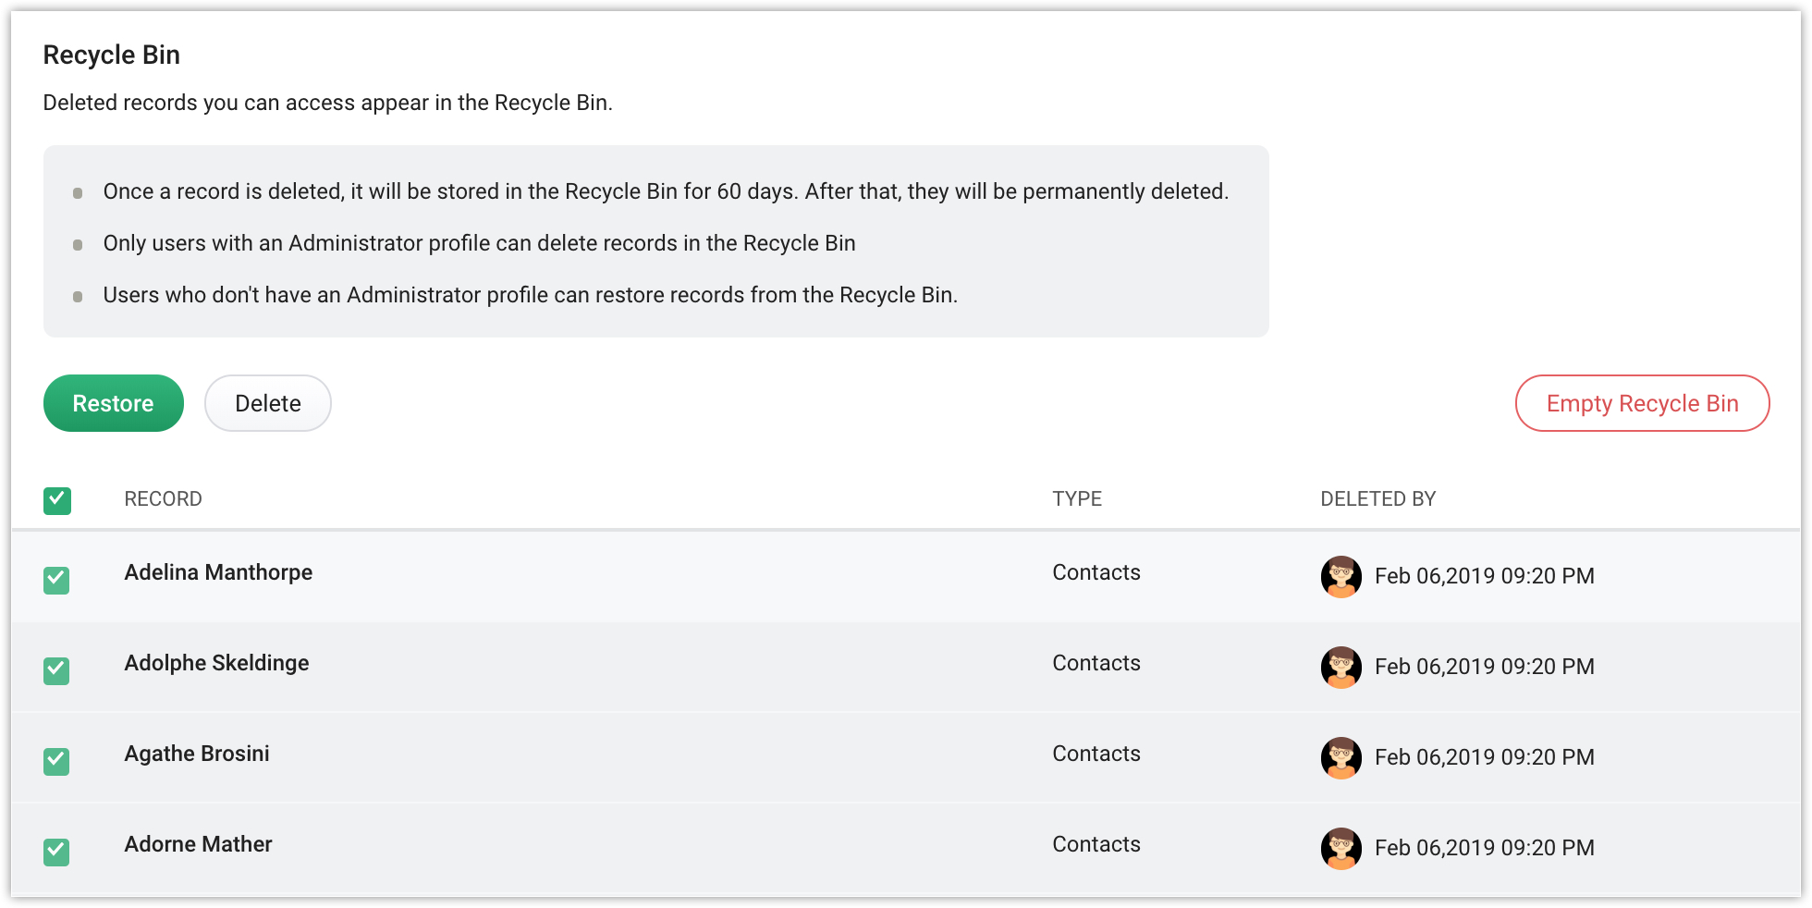Click the avatar icon in Adelina Manthorpe's row
Screen dimensions: 1812x908
(x=1341, y=576)
